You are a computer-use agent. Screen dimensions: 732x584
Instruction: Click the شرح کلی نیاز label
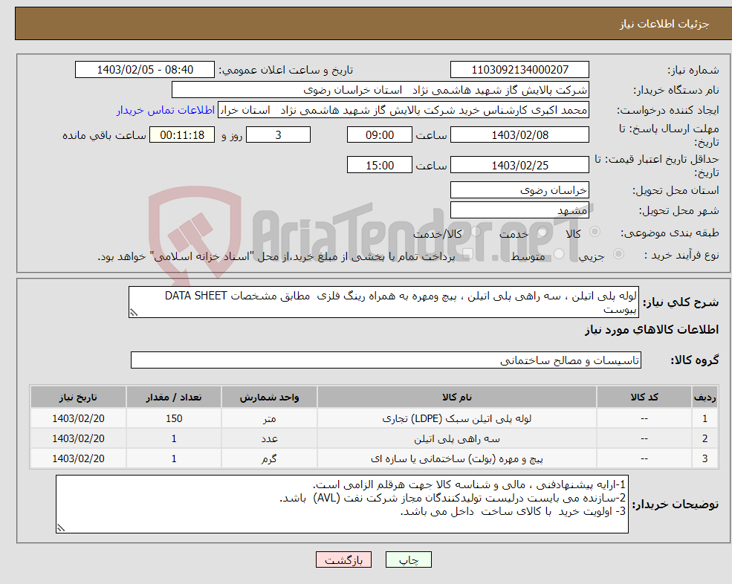click(x=681, y=302)
